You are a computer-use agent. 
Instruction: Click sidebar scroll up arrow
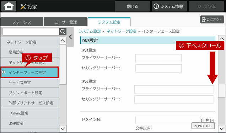[63, 41]
